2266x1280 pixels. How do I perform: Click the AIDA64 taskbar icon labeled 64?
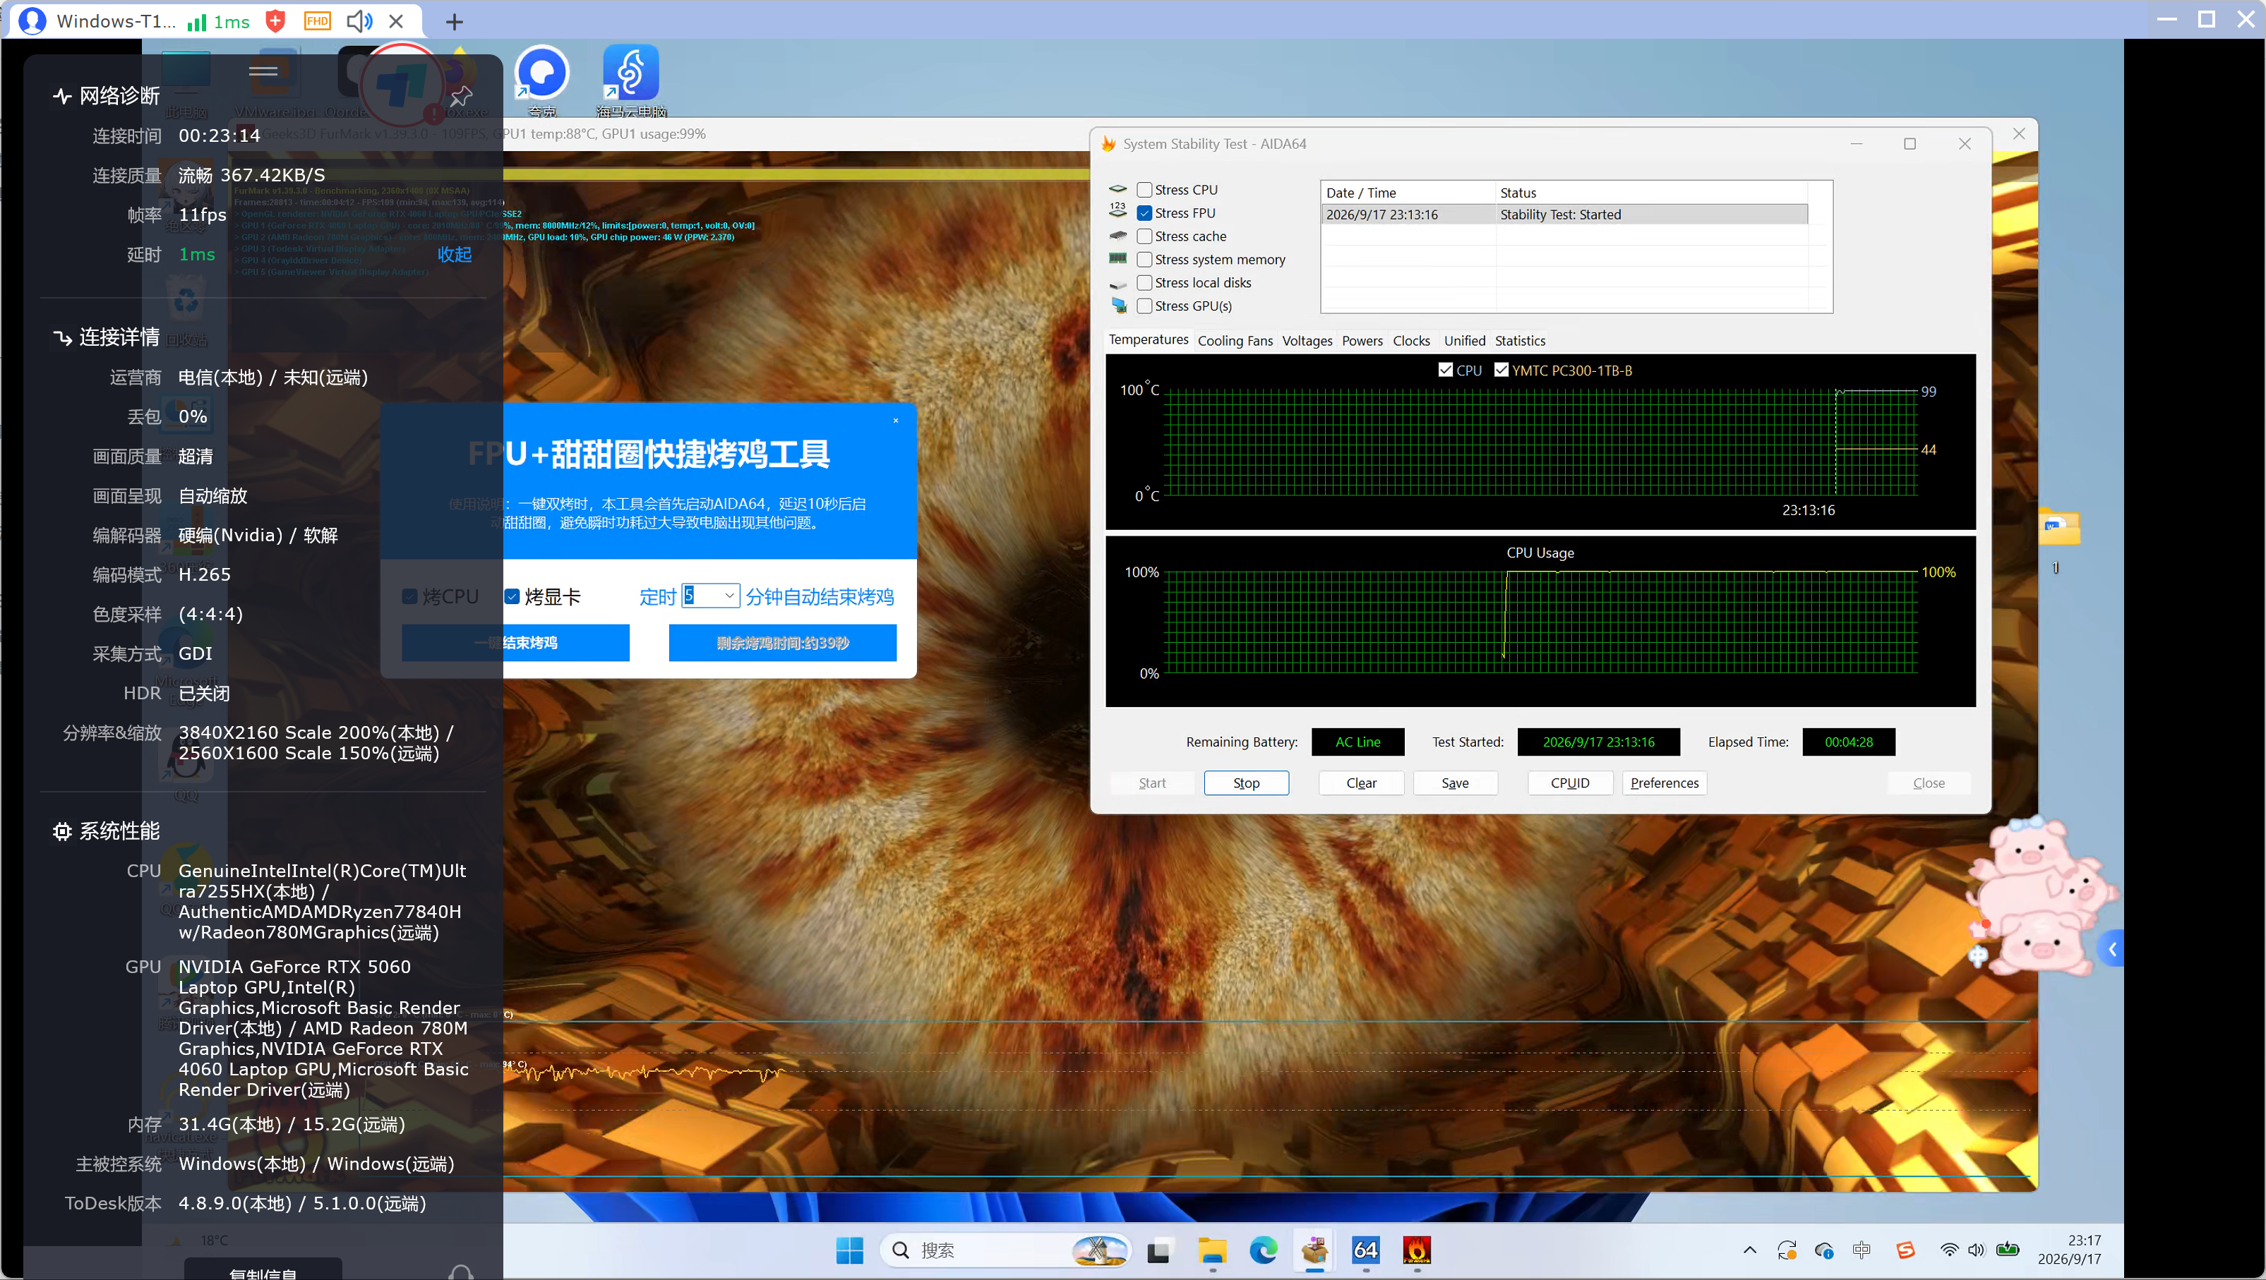pyautogui.click(x=1365, y=1249)
